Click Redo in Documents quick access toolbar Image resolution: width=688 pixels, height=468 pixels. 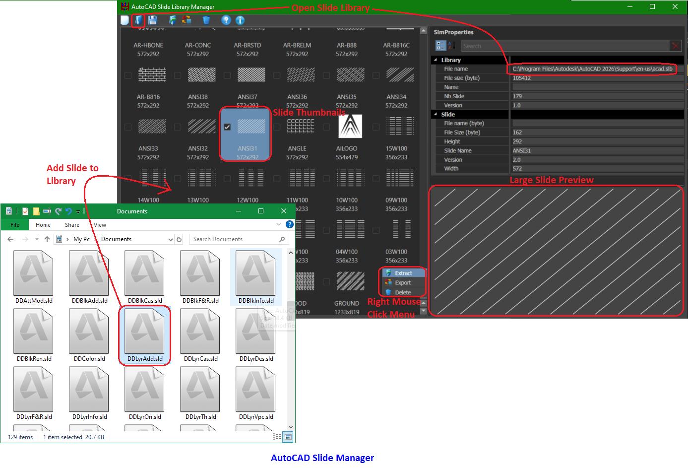coord(58,211)
